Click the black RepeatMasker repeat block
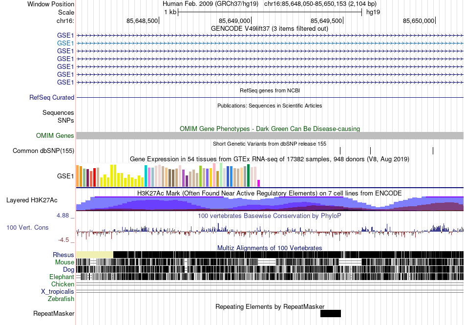 (x=331, y=313)
